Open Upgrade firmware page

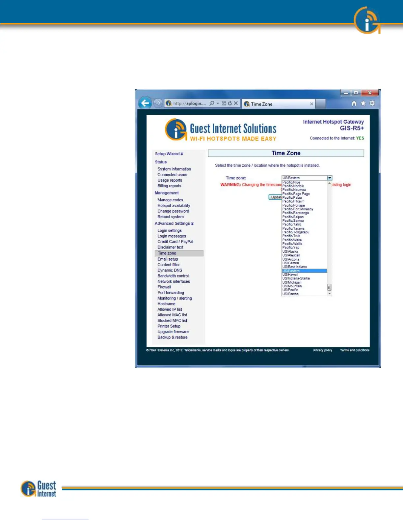pos(173,332)
